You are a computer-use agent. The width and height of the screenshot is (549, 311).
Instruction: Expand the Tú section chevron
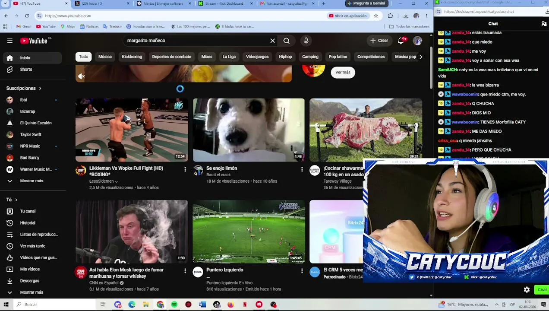[x=16, y=200]
